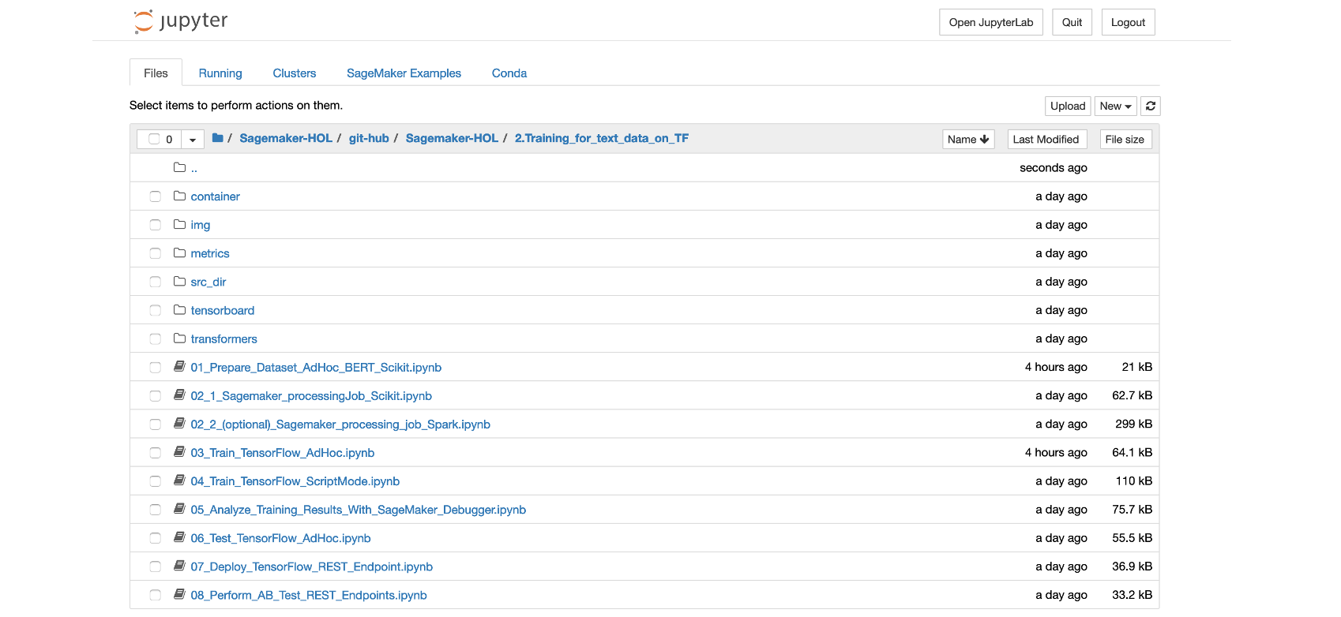Go to root folder icon in breadcrumb

218,138
